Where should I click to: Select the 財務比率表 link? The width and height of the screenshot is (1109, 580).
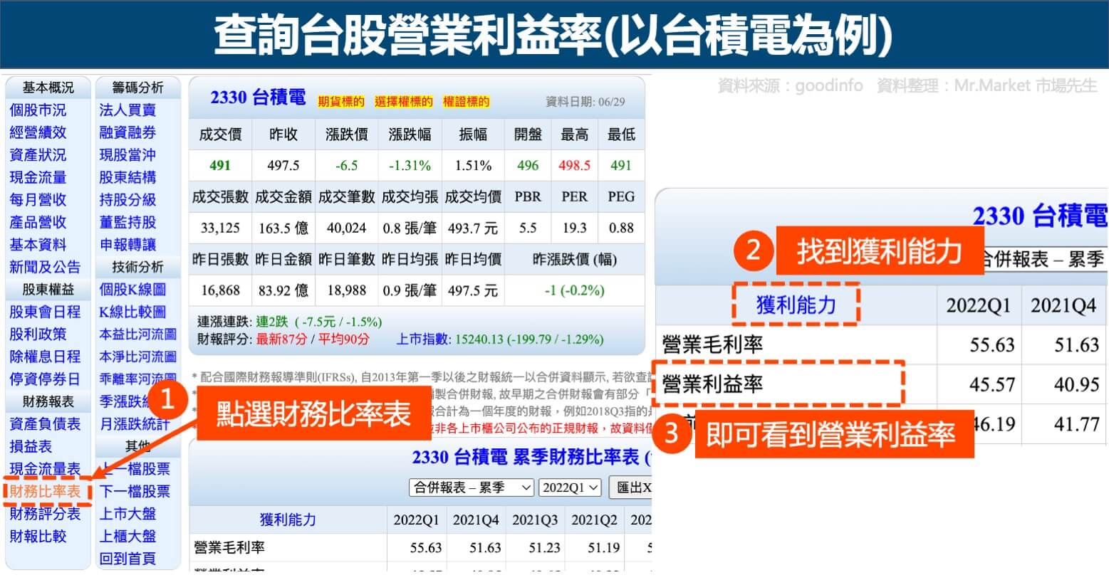(45, 491)
